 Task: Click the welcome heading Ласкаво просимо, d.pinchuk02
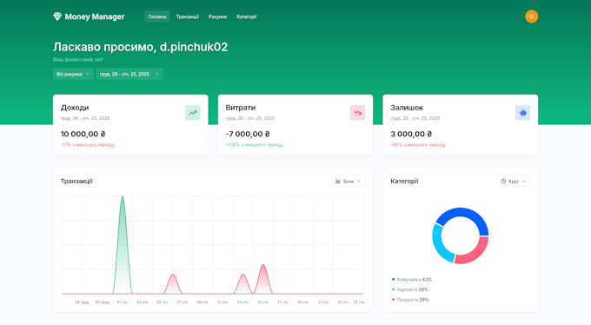pos(140,47)
